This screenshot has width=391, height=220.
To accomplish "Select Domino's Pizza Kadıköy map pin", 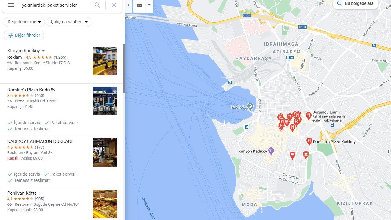I will coord(309,141).
